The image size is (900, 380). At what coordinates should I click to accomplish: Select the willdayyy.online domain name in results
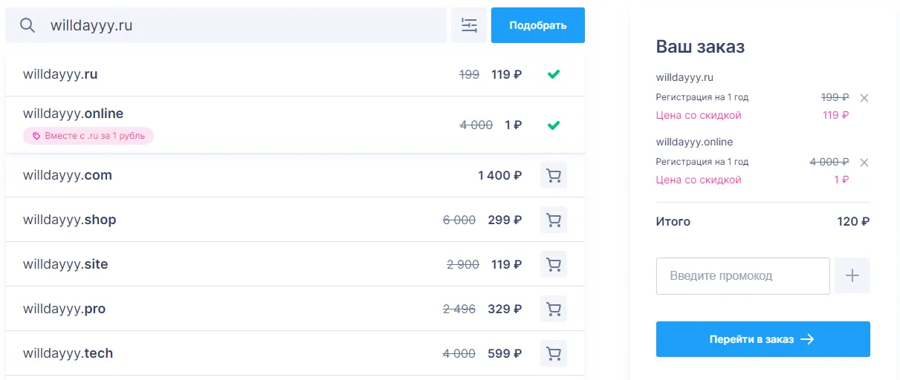(73, 114)
